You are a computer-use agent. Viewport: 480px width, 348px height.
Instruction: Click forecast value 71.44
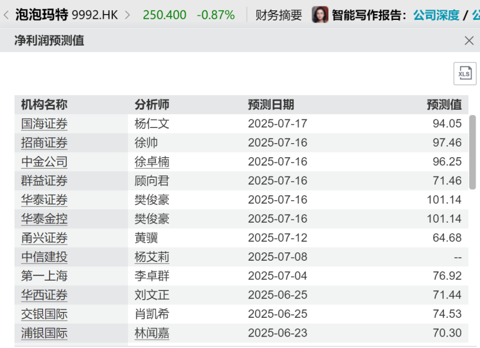click(x=447, y=295)
